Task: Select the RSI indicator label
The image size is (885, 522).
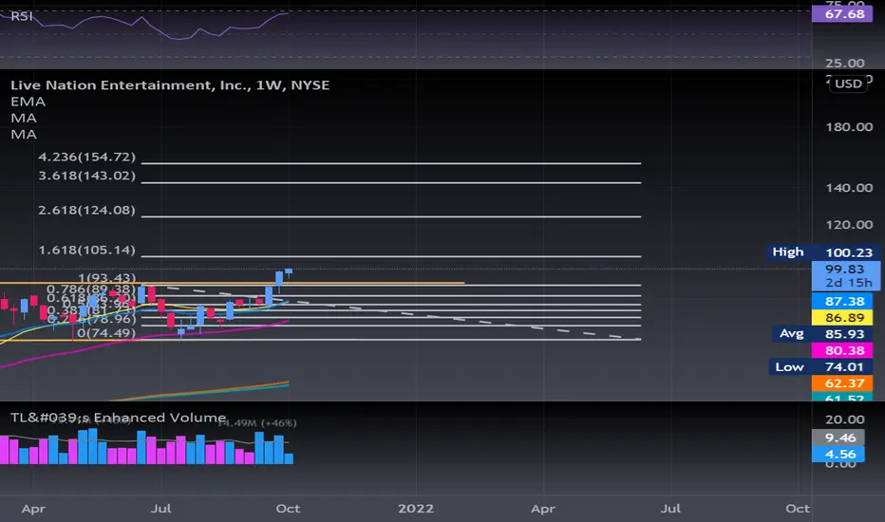Action: click(22, 16)
